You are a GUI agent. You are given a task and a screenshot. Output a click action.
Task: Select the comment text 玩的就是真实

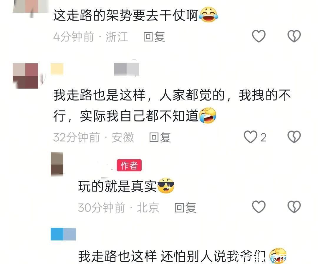[117, 186]
